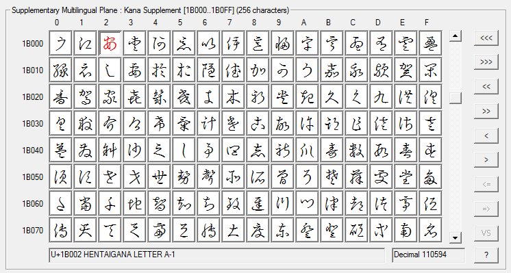Select the glyph at row 1B020 column B
The image size is (511, 273).
[x=332, y=96]
